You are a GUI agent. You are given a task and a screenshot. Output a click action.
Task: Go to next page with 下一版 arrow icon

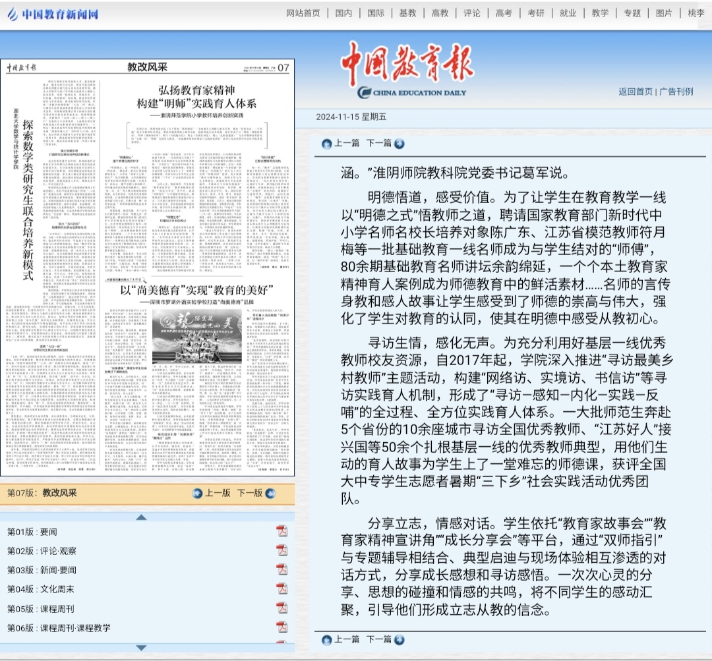tap(270, 493)
